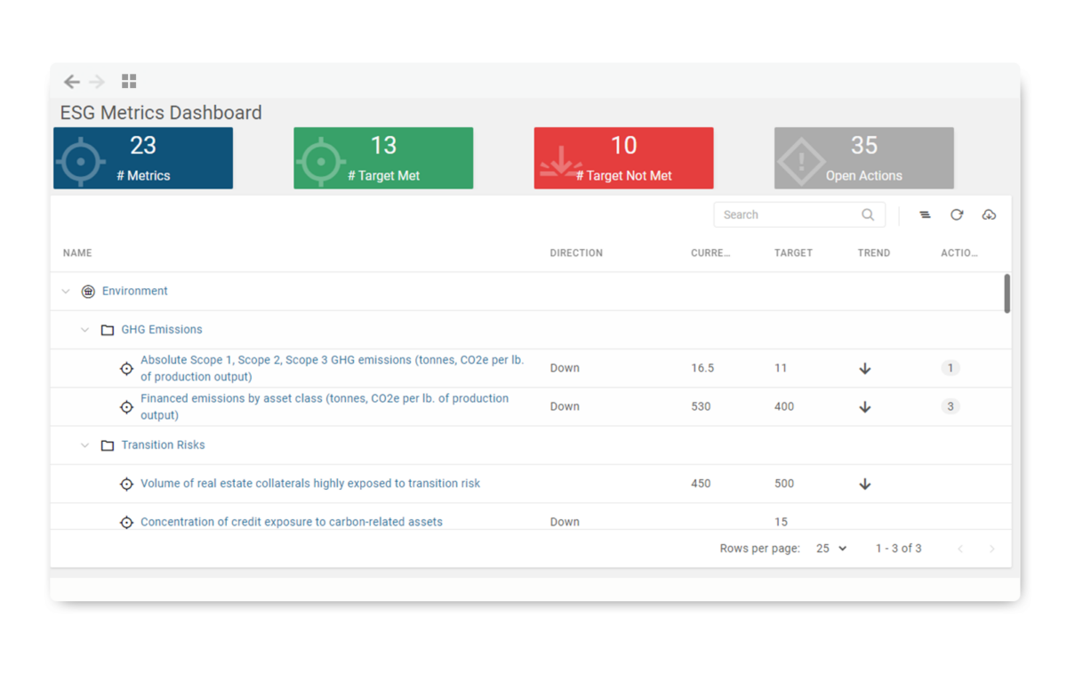Click the dashboard grid icon in the toolbar

[x=128, y=81]
